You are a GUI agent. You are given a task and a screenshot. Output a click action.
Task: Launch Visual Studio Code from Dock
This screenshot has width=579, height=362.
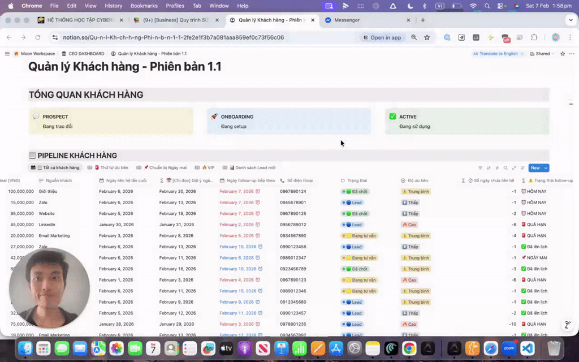click(x=528, y=348)
